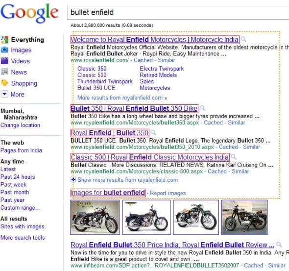
Task: Open first Enfield motorcycle image thumbnail
Action: click(x=95, y=218)
